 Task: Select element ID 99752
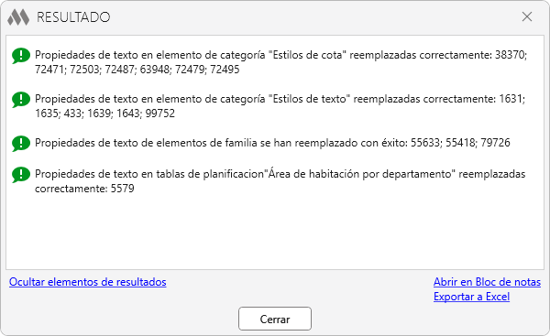coord(159,114)
